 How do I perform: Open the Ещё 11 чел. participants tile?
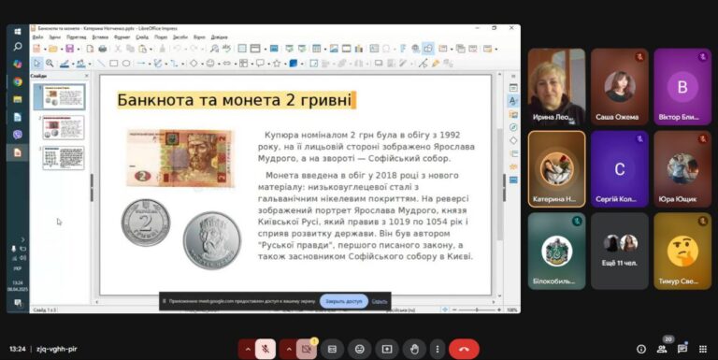[x=620, y=251]
